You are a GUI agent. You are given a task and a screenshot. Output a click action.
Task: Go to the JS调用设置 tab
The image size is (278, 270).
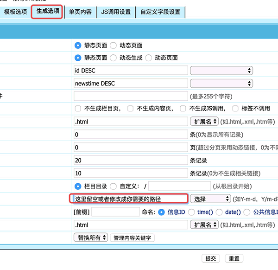pyautogui.click(x=116, y=12)
